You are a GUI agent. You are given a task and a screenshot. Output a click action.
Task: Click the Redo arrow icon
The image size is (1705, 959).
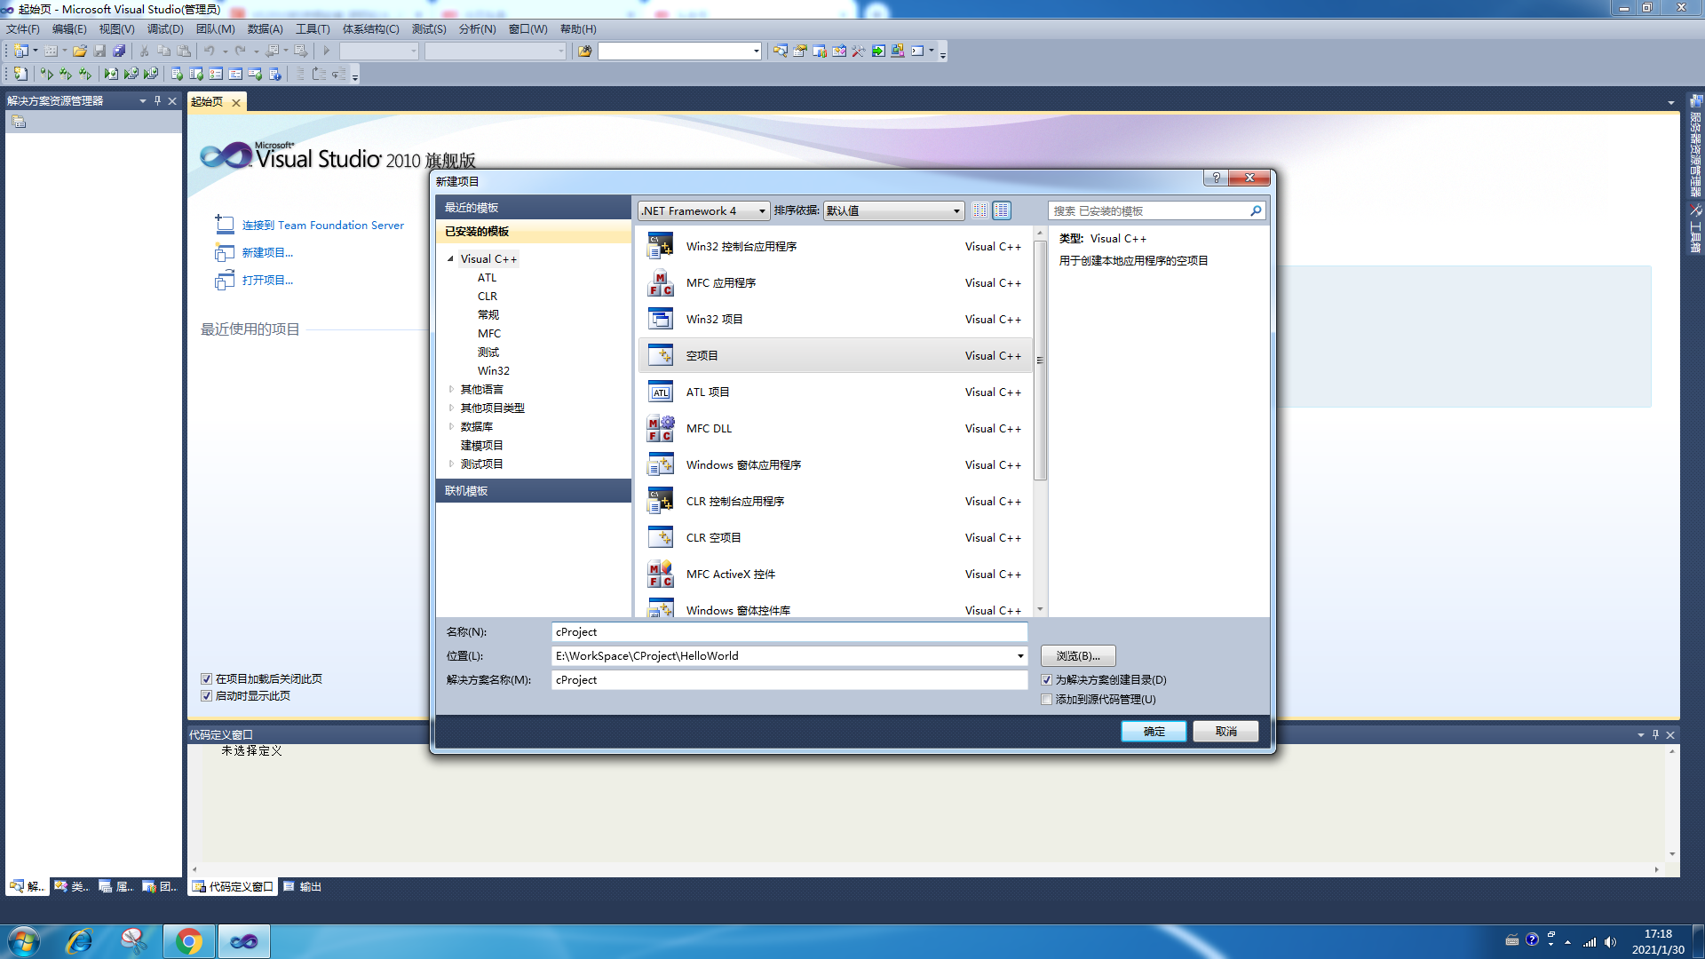point(240,52)
